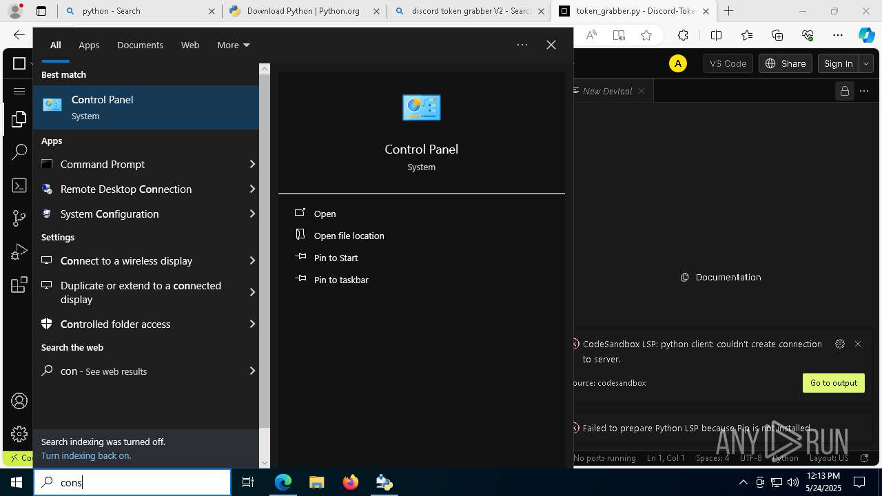Show hidden system tray icons
The image size is (882, 496).
click(x=743, y=482)
